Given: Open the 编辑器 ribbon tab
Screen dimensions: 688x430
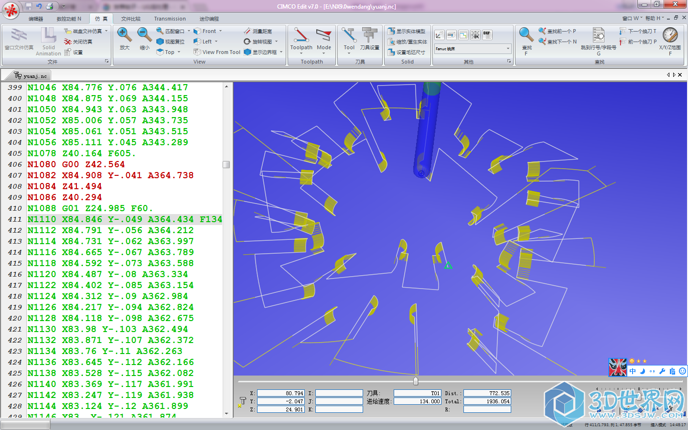Looking at the screenshot, I should (36, 19).
